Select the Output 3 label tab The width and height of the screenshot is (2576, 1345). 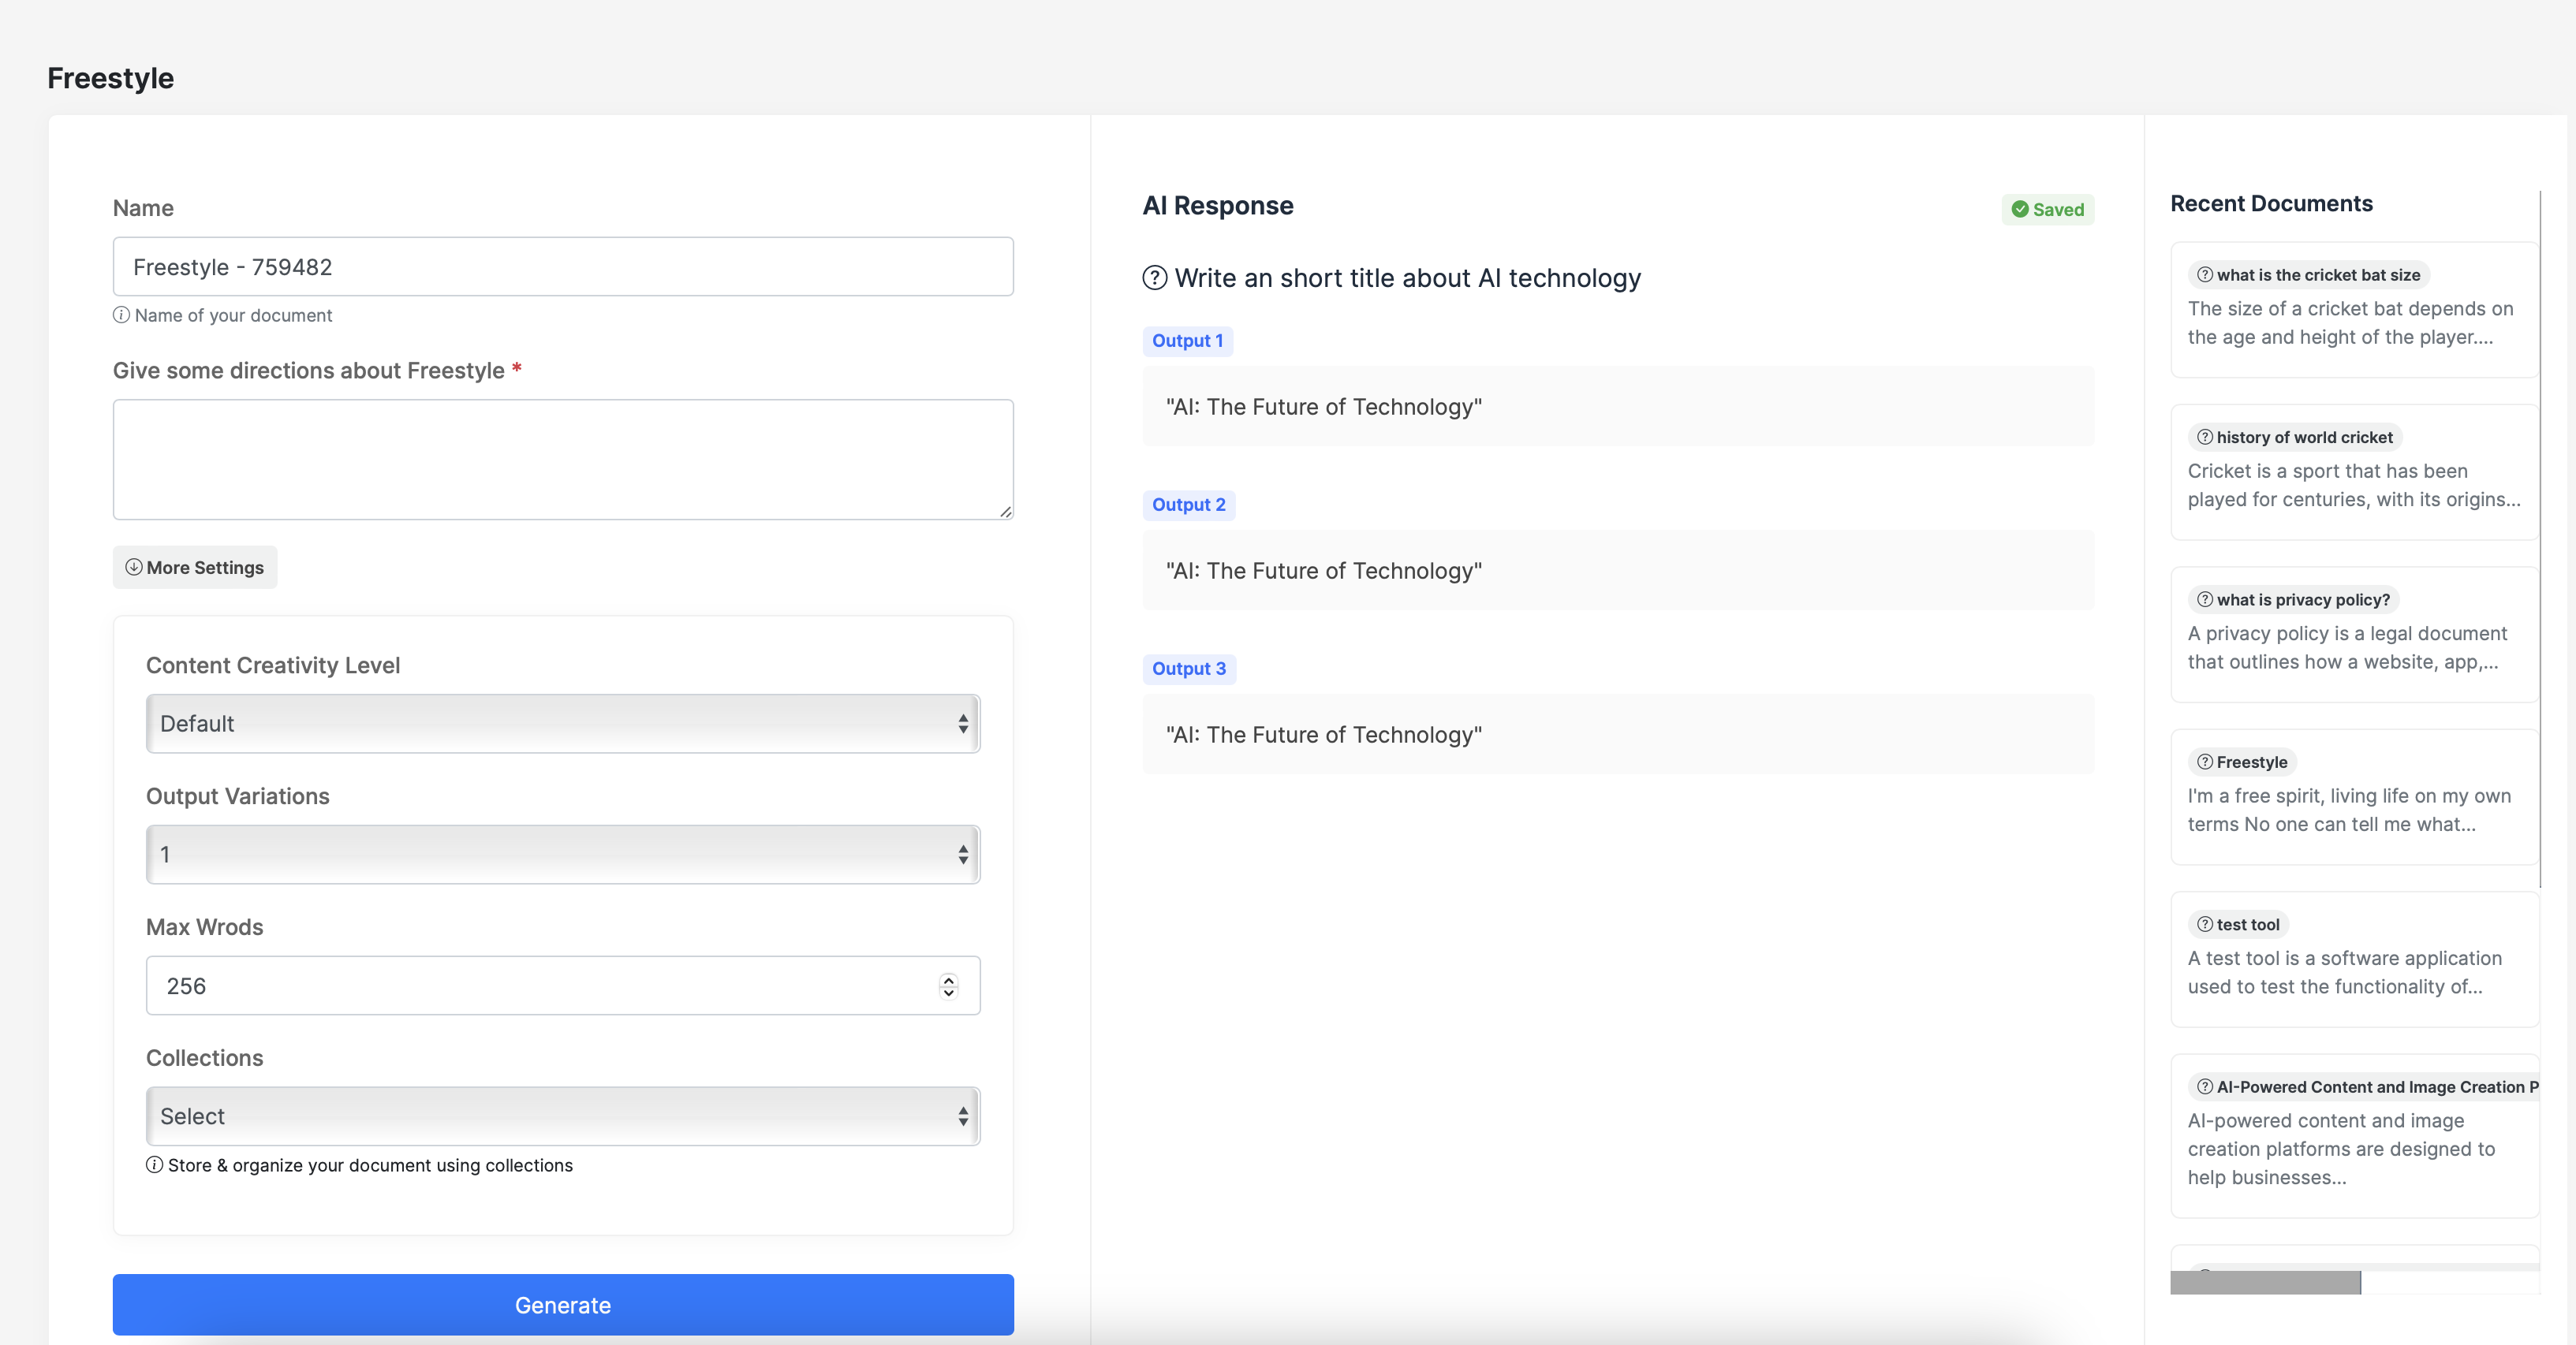click(1188, 669)
